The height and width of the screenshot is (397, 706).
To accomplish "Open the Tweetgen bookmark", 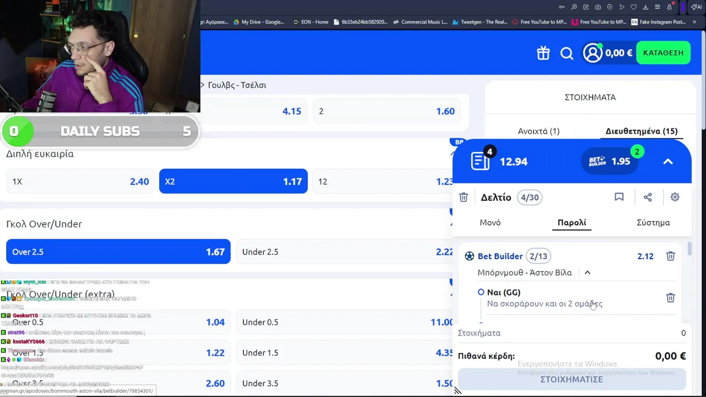I will click(479, 22).
